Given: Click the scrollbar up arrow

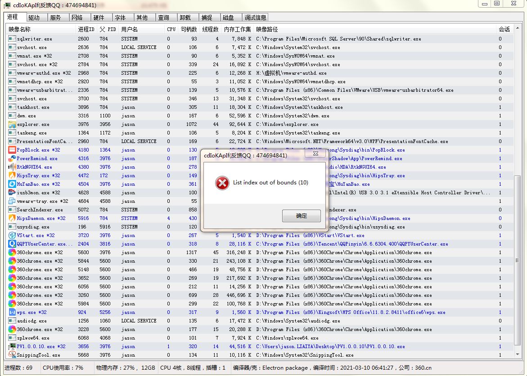Looking at the screenshot, I should (518, 28).
